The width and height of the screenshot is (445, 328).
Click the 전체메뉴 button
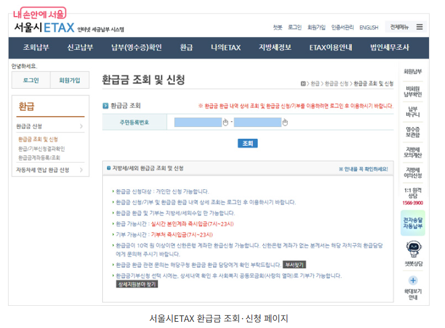click(x=406, y=27)
